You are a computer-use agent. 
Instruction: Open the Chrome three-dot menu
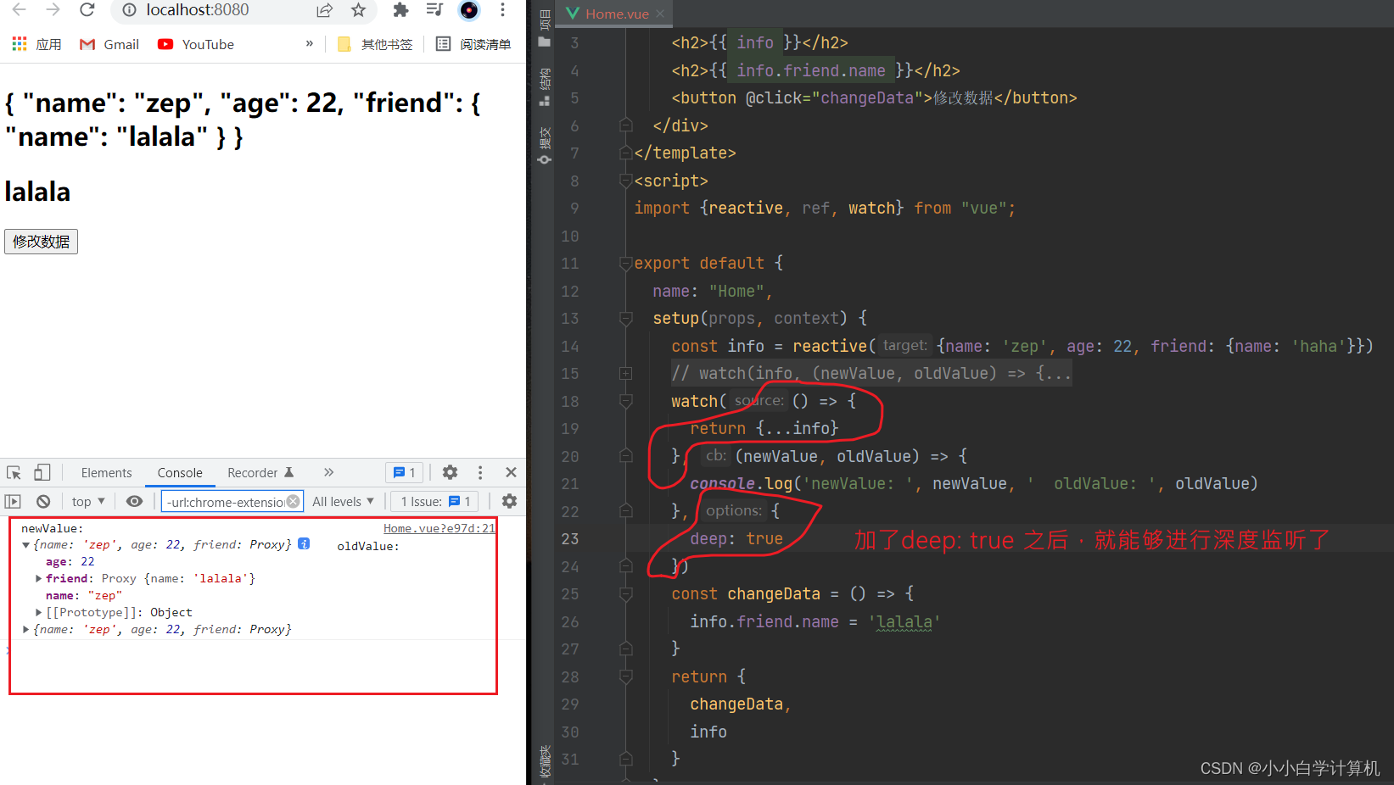pyautogui.click(x=502, y=10)
